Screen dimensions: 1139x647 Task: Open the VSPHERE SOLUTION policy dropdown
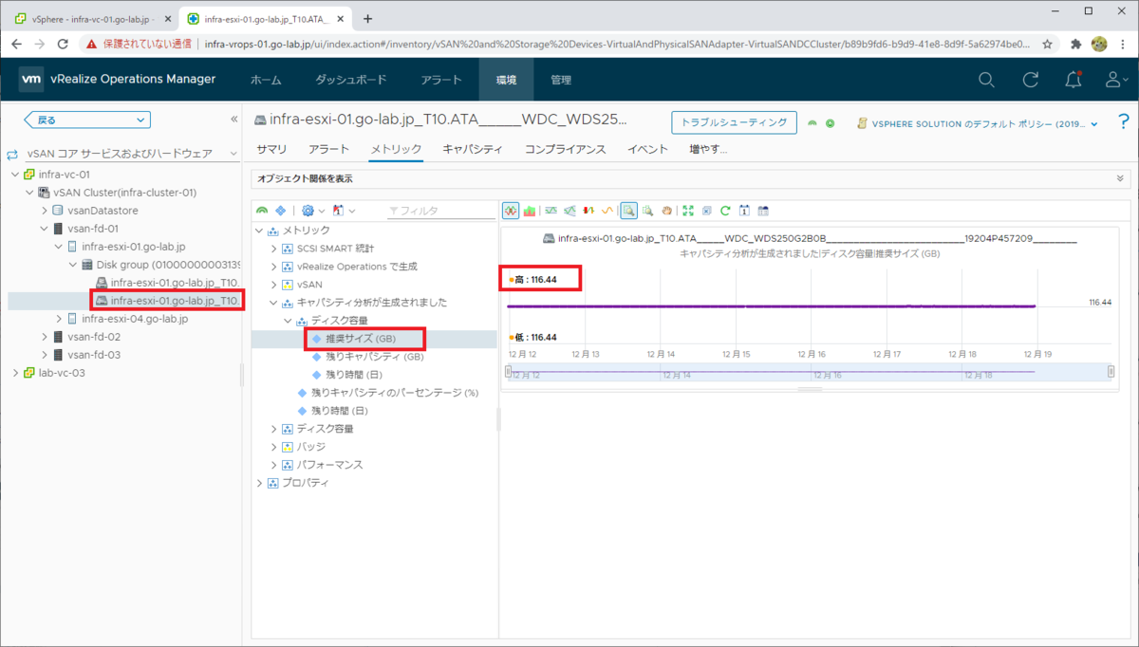pos(978,123)
